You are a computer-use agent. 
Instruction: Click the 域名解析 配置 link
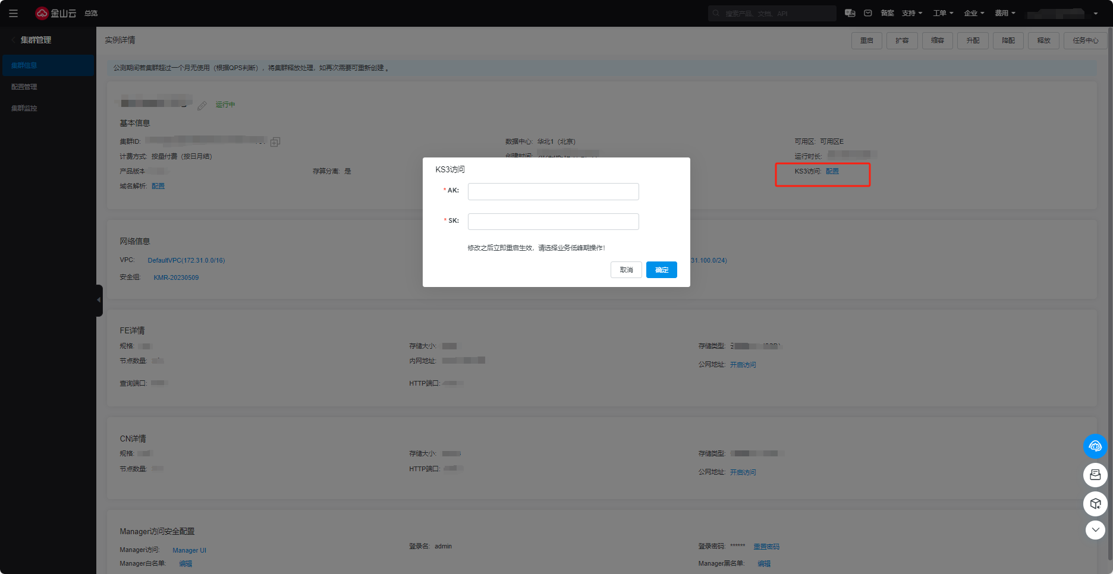coord(158,186)
